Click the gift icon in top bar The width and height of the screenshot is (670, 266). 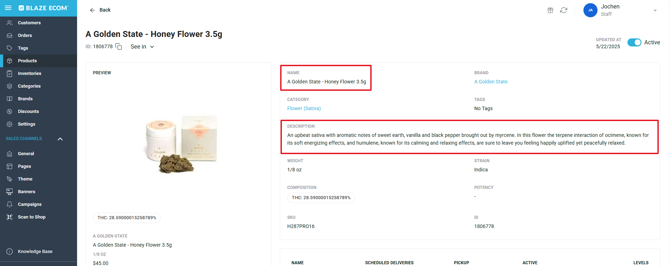[x=550, y=10]
